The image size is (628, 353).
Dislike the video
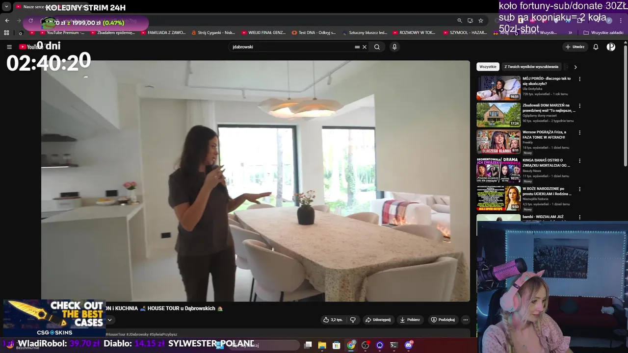click(353, 320)
